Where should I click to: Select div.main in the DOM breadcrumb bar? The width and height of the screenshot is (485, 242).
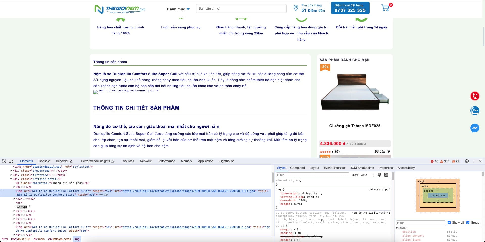point(39,239)
